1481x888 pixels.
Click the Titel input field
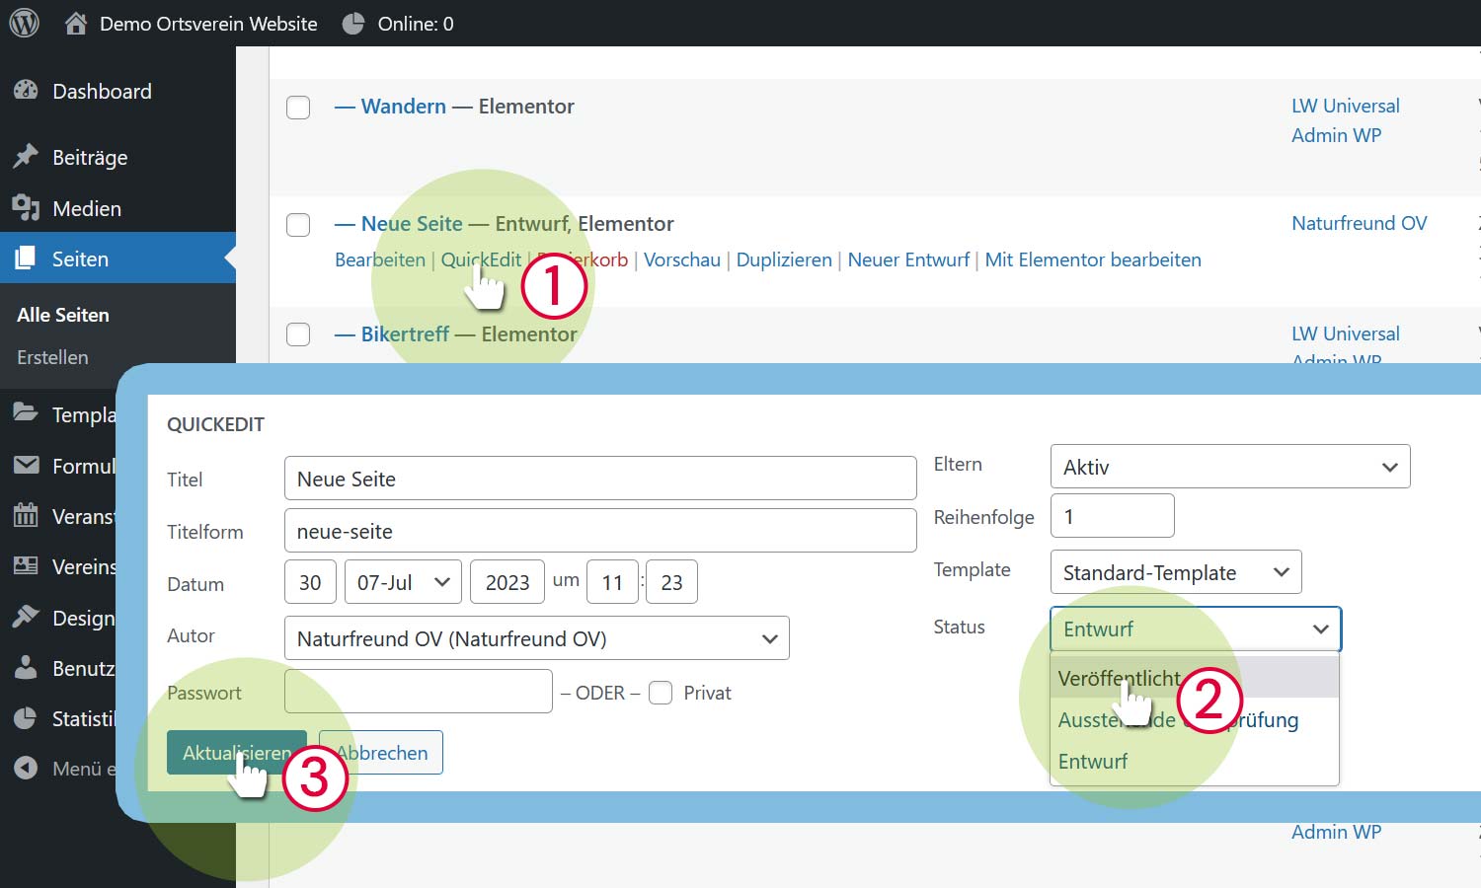coord(600,479)
